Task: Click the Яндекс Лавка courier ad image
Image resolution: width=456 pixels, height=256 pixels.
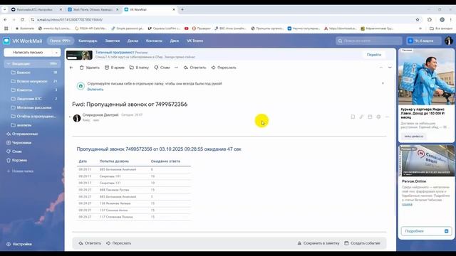Action: click(x=426, y=77)
